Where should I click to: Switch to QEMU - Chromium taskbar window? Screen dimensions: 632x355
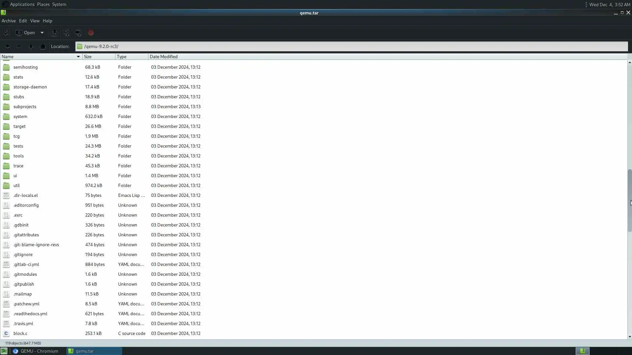pyautogui.click(x=36, y=351)
